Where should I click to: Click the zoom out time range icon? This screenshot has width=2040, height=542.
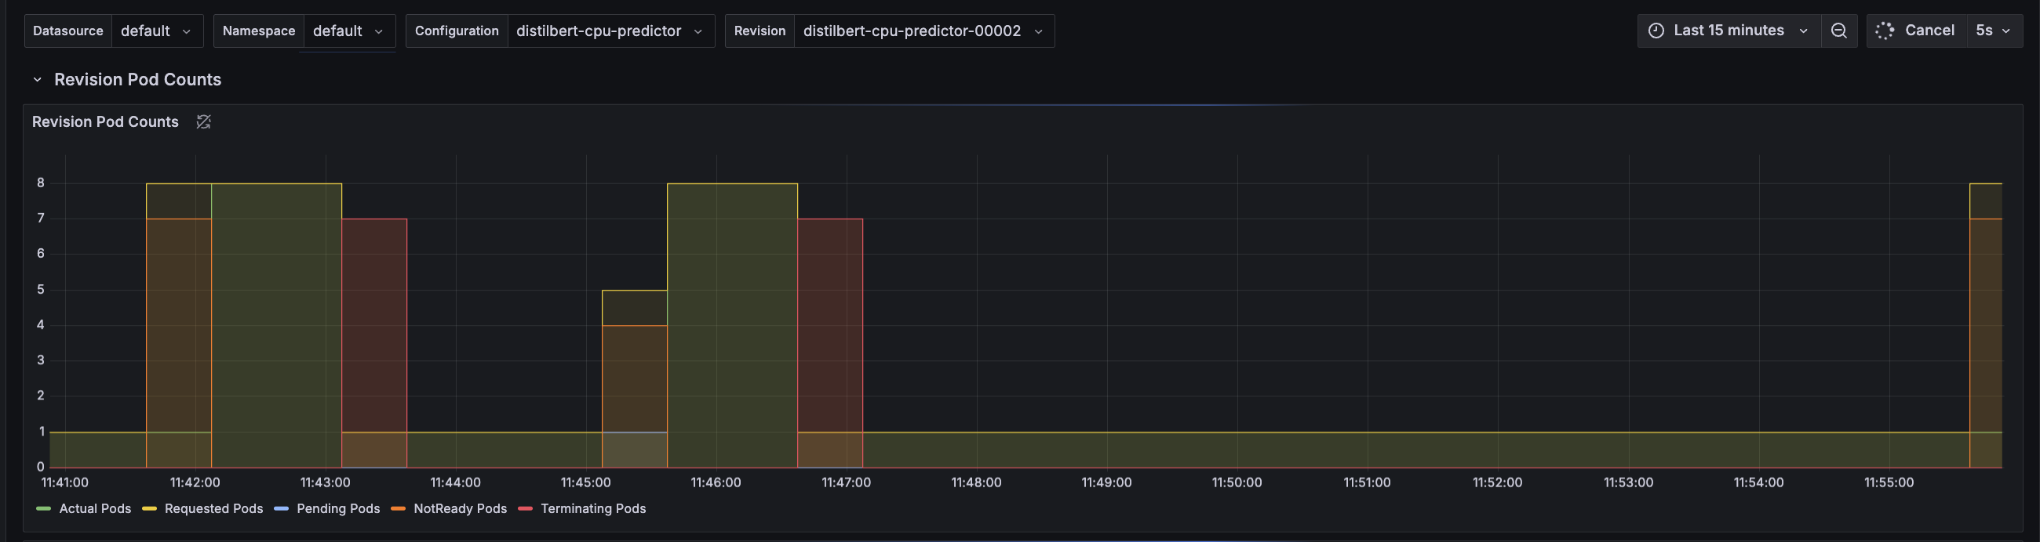[x=1839, y=31]
